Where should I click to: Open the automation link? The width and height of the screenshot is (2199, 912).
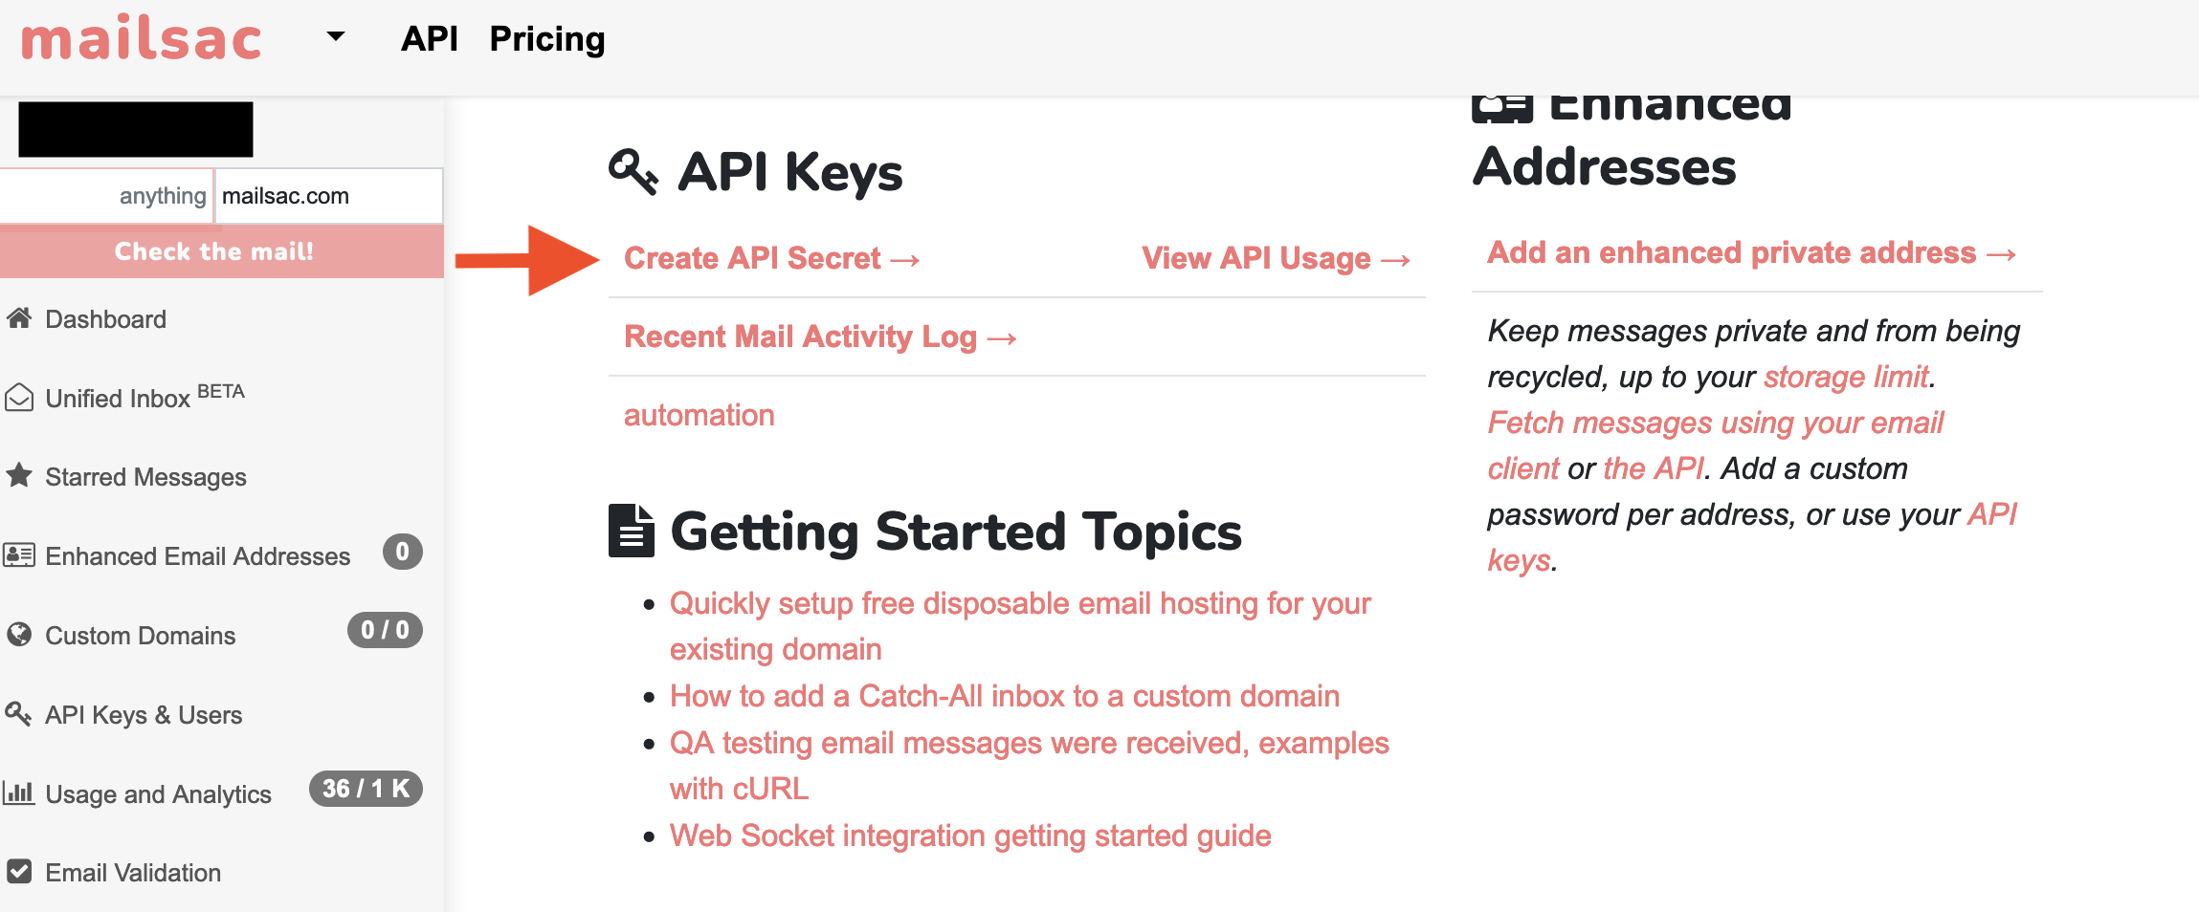pos(698,414)
